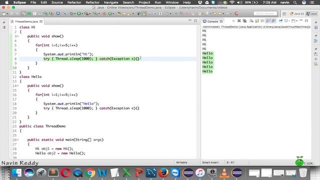Close the ThreadDemo.java editor tab
Screen dimensions: 320x180
41,21
